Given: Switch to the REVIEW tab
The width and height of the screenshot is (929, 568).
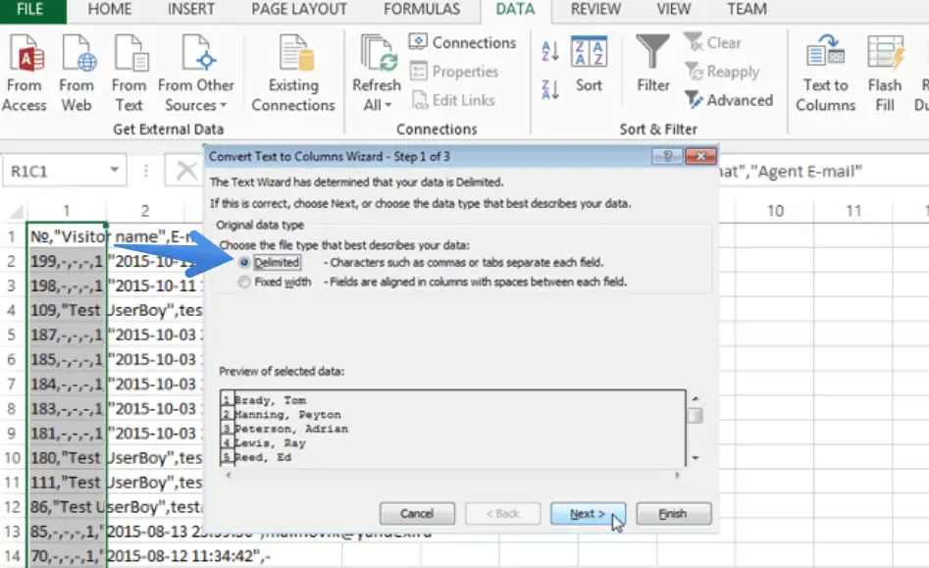Looking at the screenshot, I should (x=595, y=10).
